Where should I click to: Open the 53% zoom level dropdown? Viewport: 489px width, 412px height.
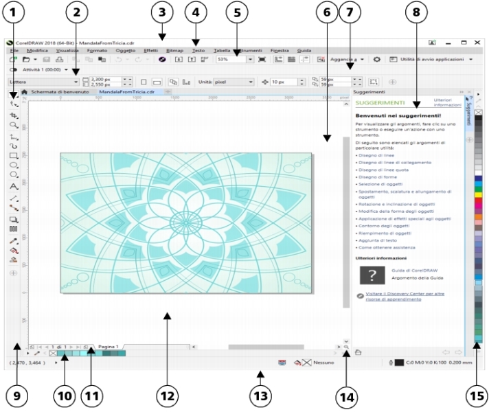point(251,60)
